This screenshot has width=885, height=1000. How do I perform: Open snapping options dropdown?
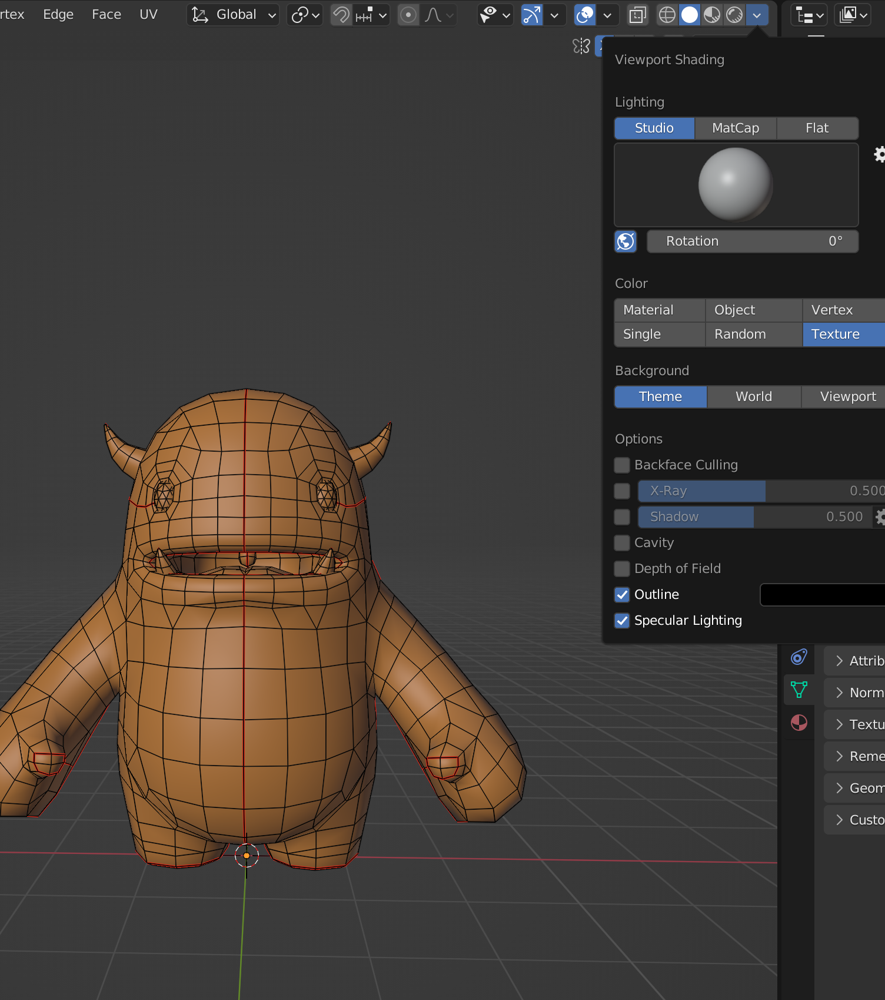[x=371, y=15]
